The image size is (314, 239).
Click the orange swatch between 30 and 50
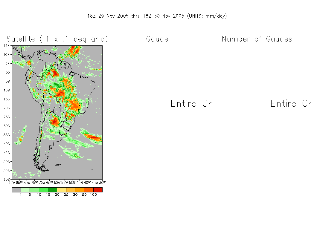pyautogui.click(x=80, y=190)
